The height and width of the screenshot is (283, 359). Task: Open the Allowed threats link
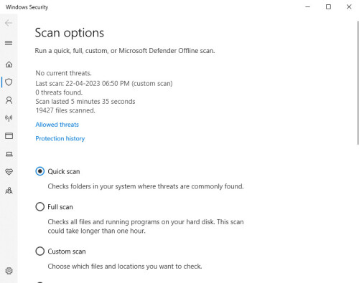click(x=57, y=125)
